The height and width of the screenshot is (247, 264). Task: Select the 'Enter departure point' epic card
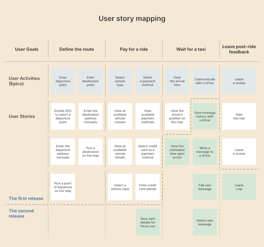63,81
